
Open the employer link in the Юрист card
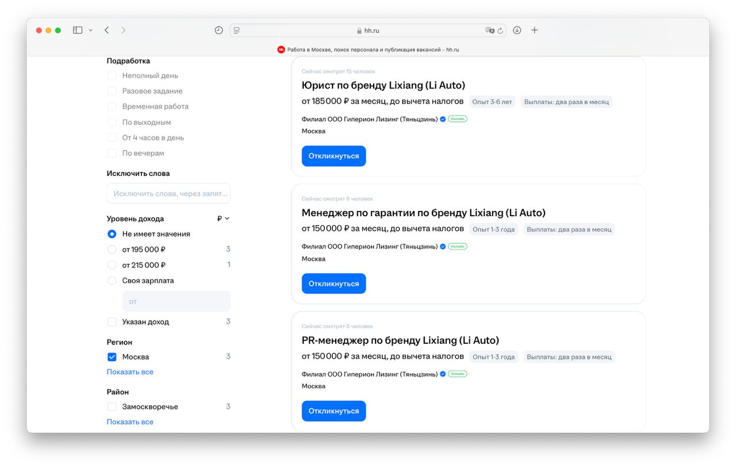click(370, 119)
